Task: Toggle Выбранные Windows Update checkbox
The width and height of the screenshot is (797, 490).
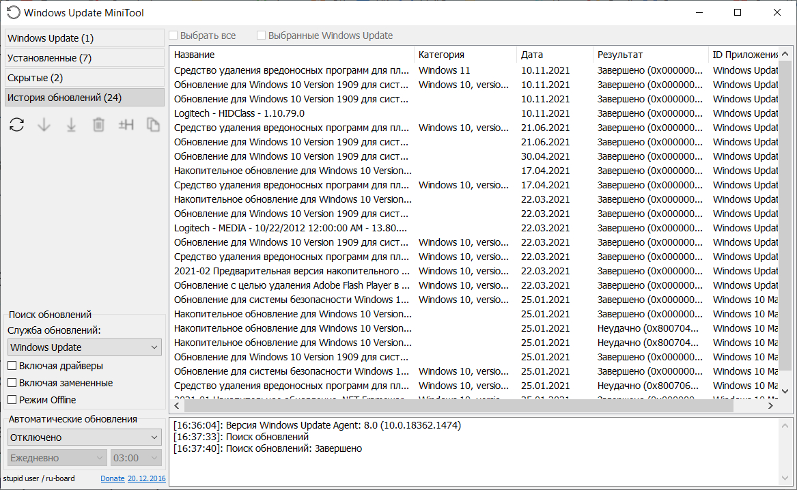Action: [262, 35]
